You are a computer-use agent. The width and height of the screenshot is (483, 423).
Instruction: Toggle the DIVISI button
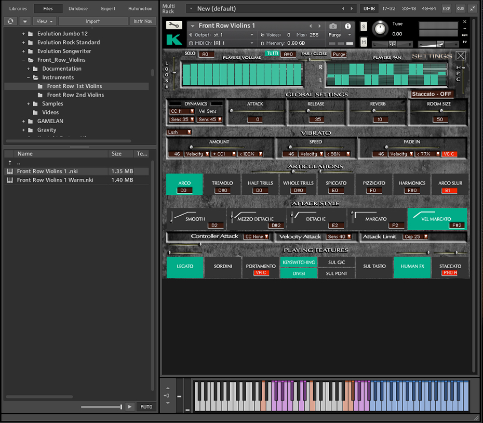click(x=299, y=273)
